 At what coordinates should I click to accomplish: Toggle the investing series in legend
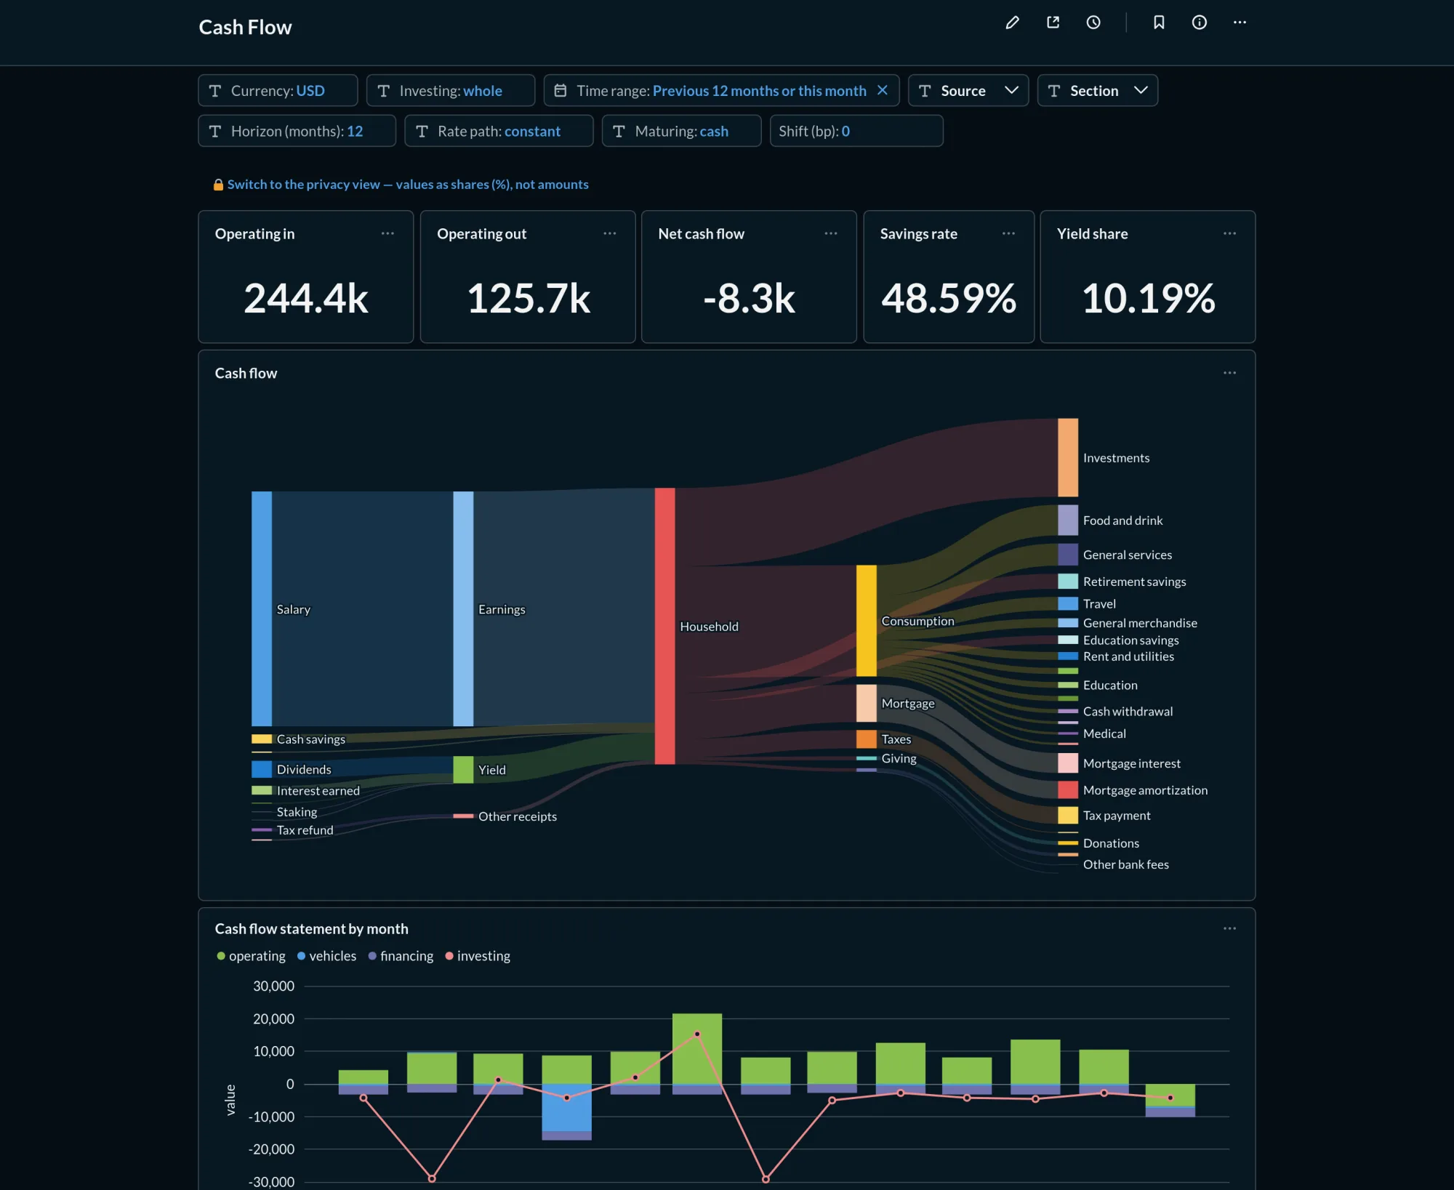(478, 956)
